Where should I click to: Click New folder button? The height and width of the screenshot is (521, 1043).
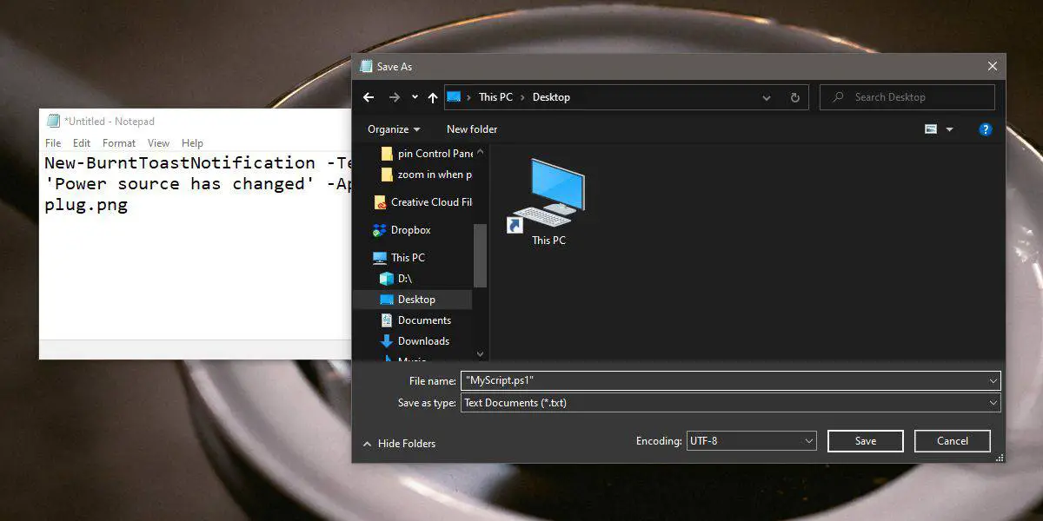(x=472, y=129)
